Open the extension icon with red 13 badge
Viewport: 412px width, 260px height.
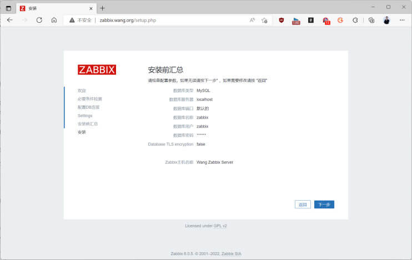tap(326, 21)
